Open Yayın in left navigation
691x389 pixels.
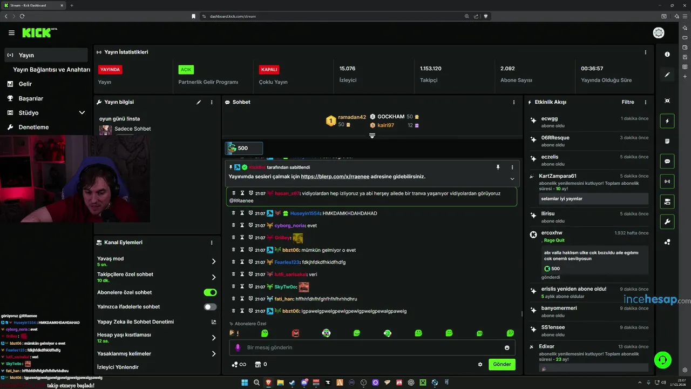[46, 55]
